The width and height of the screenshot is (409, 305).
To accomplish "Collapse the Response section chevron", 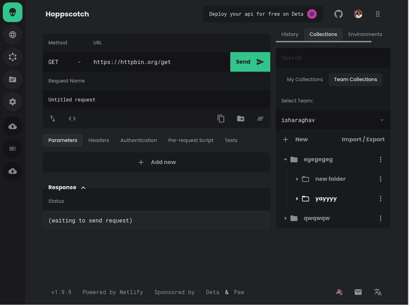I will (x=83, y=187).
